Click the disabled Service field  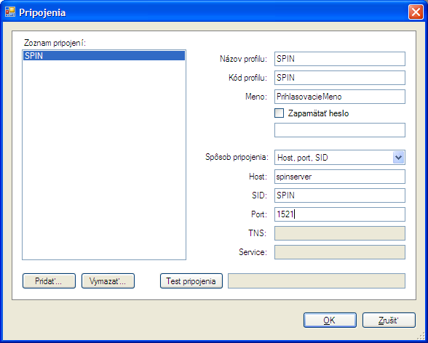[339, 252]
